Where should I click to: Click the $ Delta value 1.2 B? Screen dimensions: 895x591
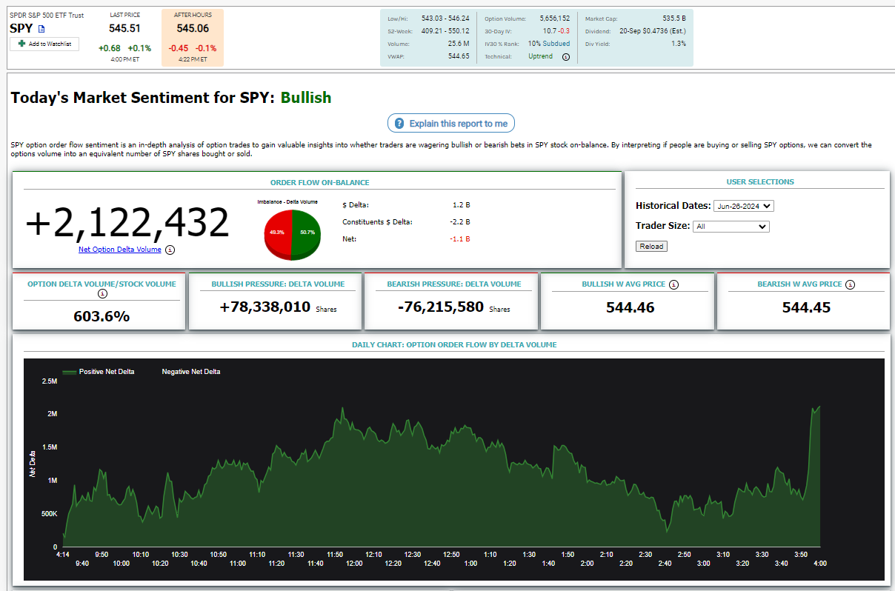coord(461,204)
